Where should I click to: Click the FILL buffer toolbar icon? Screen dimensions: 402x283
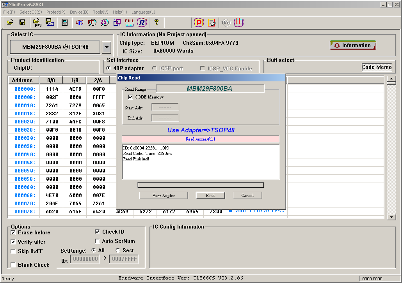[x=129, y=23]
